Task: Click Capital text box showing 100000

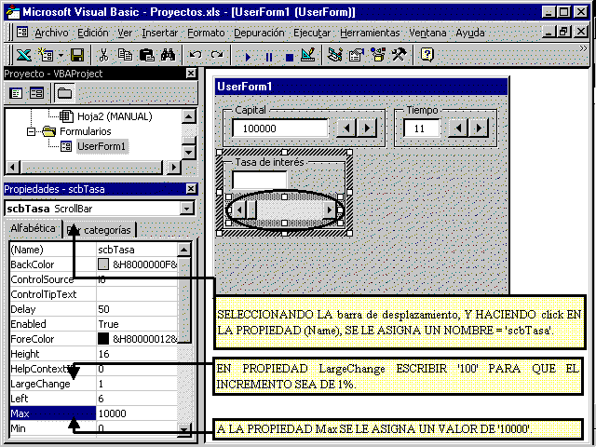Action: [x=280, y=129]
